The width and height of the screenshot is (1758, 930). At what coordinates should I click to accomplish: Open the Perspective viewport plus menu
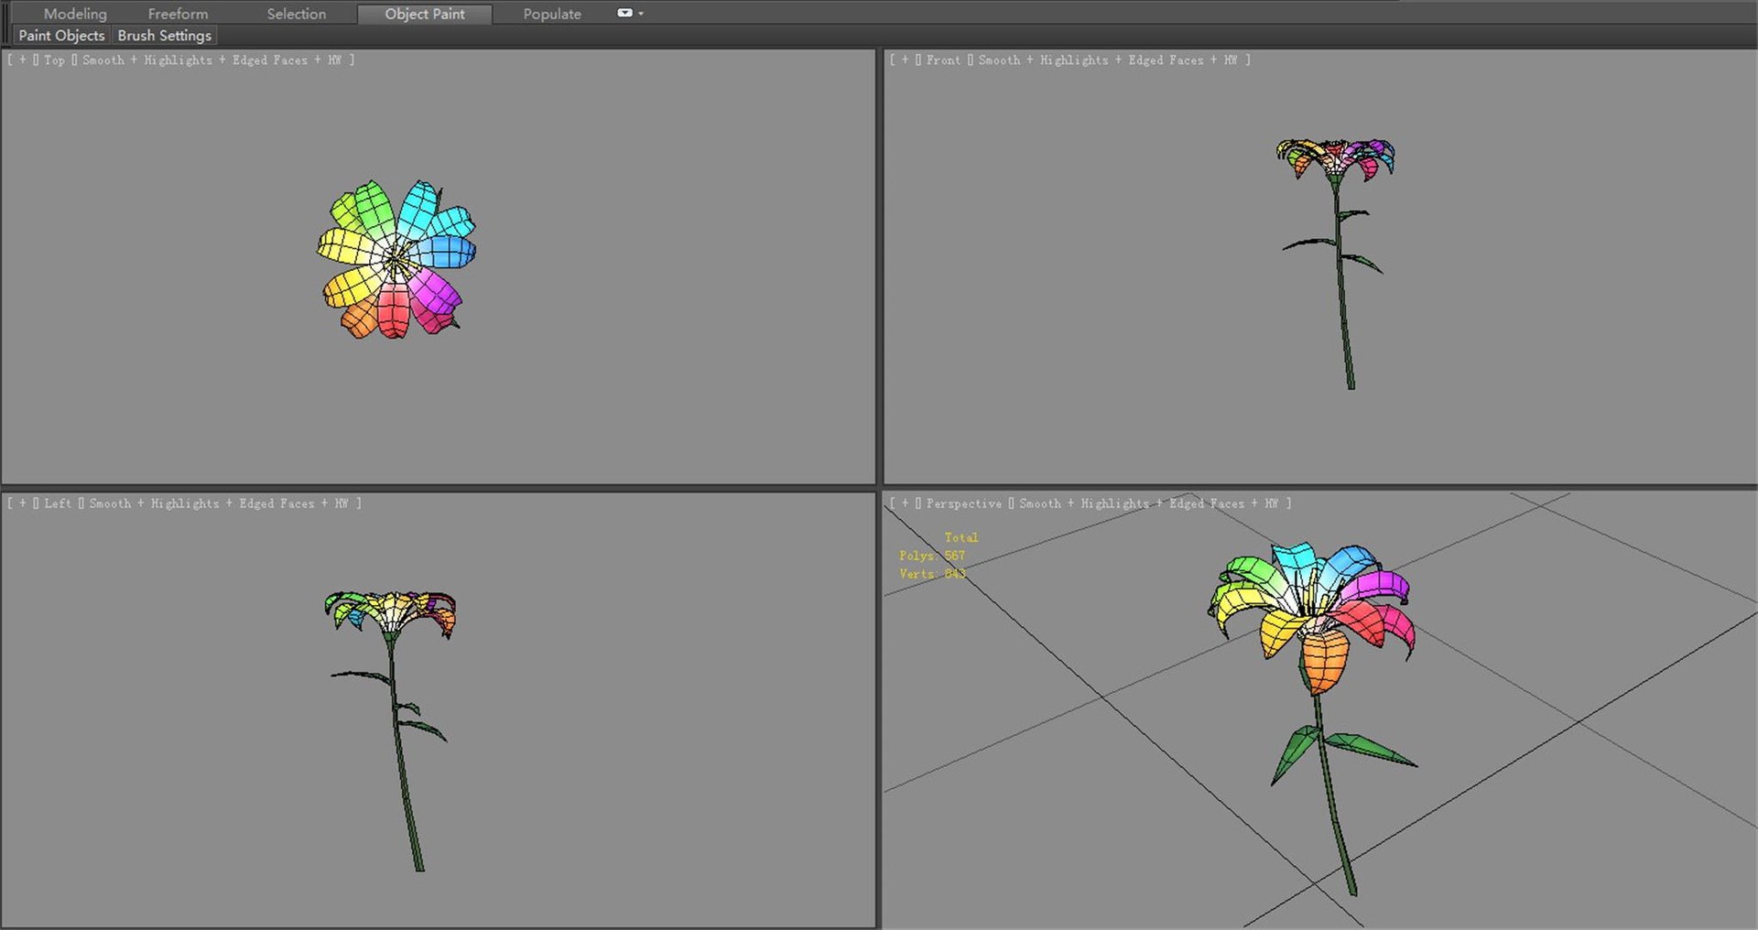906,503
